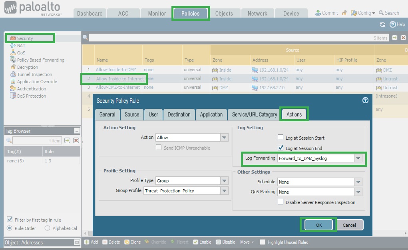Enable Log at Session Start checkbox
408x250 pixels.
281,138
